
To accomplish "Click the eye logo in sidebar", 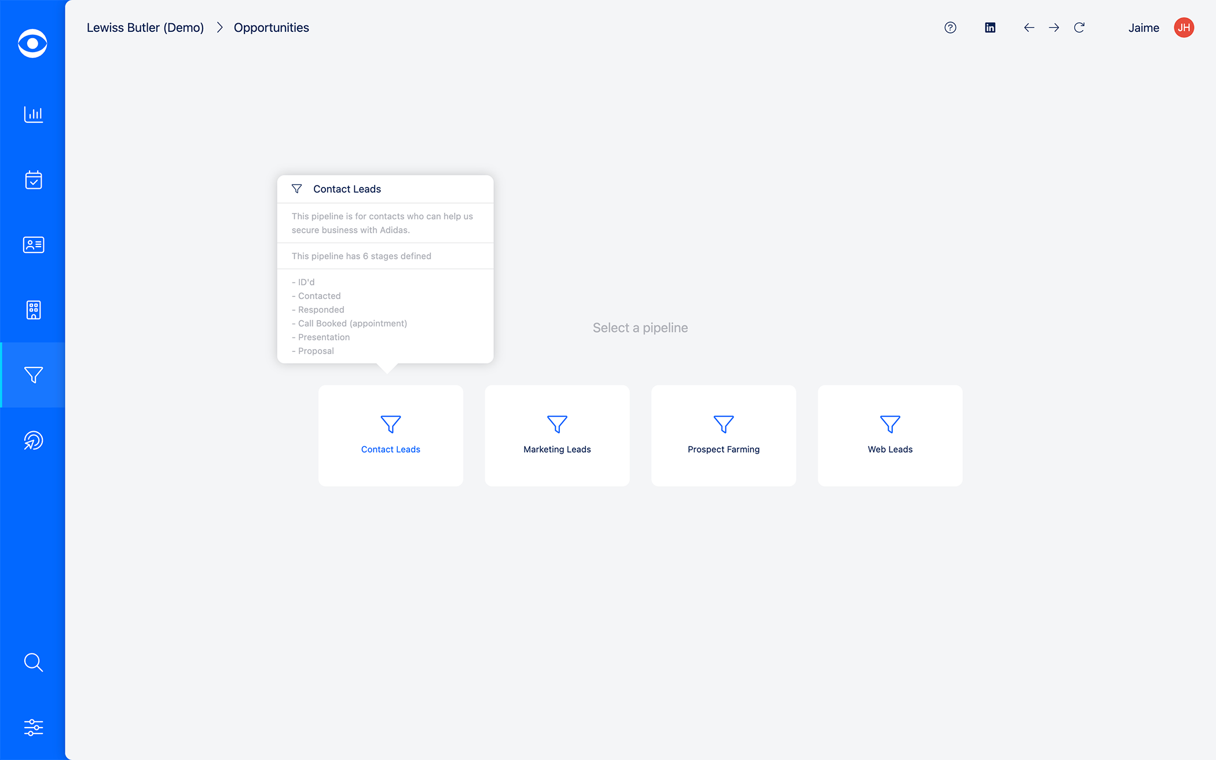I will click(x=32, y=43).
